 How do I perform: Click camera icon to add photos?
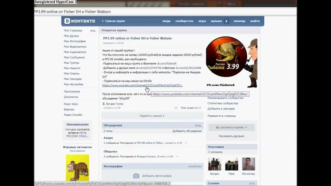click(x=136, y=176)
